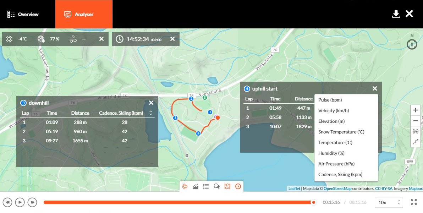Select Pulse (bpm) from the list
This screenshot has height=213, width=423.
coord(346,100)
